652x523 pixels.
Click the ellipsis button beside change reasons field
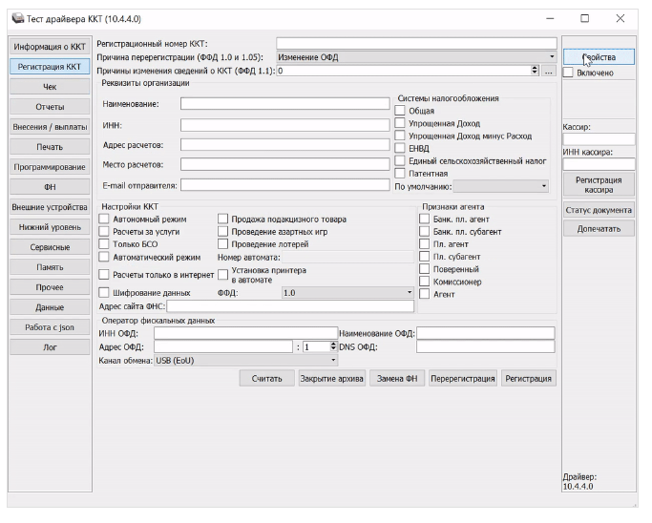click(550, 71)
